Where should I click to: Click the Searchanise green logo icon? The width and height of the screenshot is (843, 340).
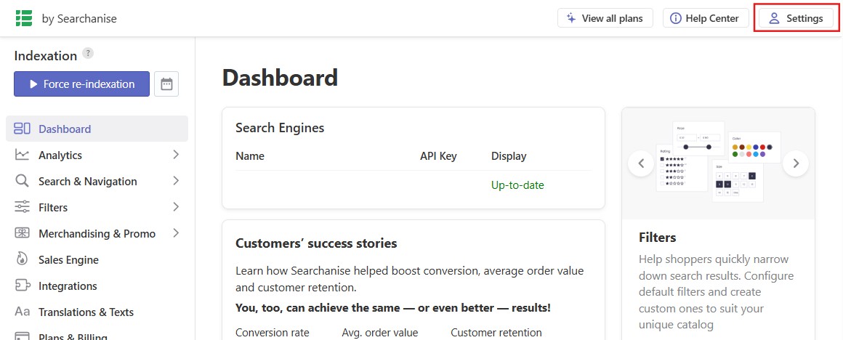(x=24, y=17)
